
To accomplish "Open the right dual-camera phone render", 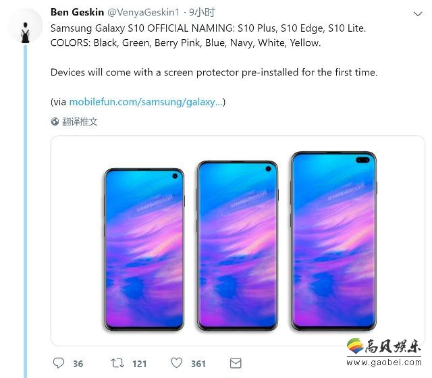I will (333, 241).
